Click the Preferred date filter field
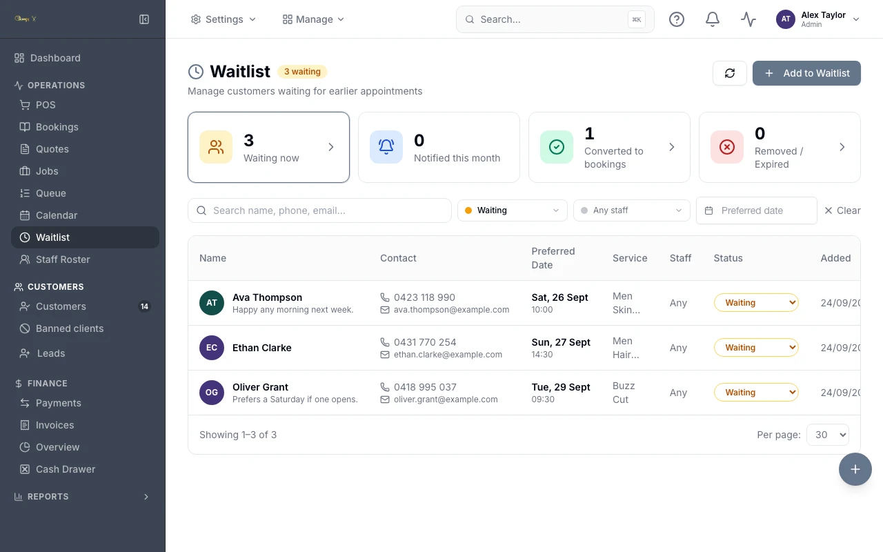Viewport: 883px width, 552px height. [x=757, y=210]
